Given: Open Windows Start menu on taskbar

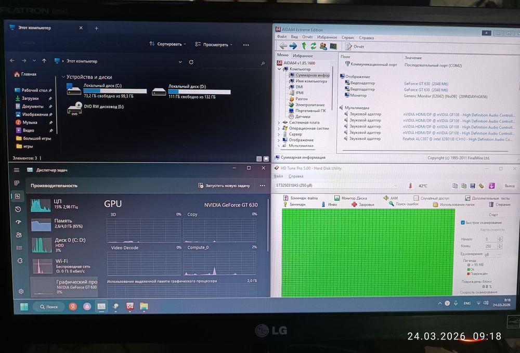Looking at the screenshot, I should pyautogui.click(x=24, y=307).
